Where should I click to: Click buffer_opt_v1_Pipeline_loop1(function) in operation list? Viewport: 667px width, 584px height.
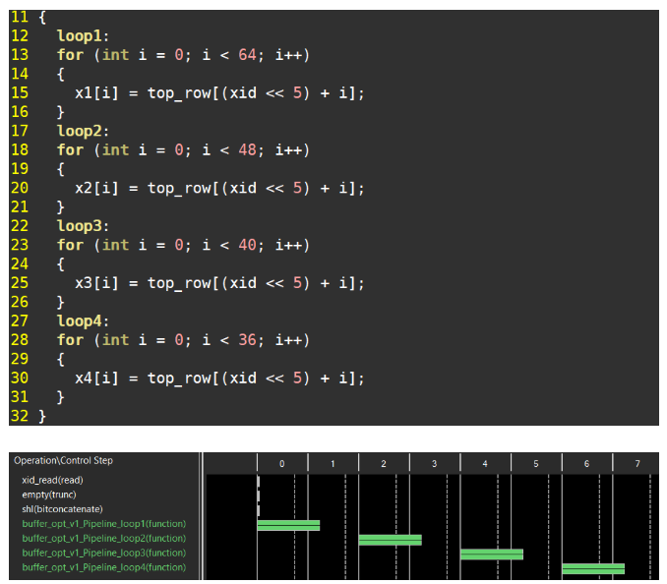[103, 524]
